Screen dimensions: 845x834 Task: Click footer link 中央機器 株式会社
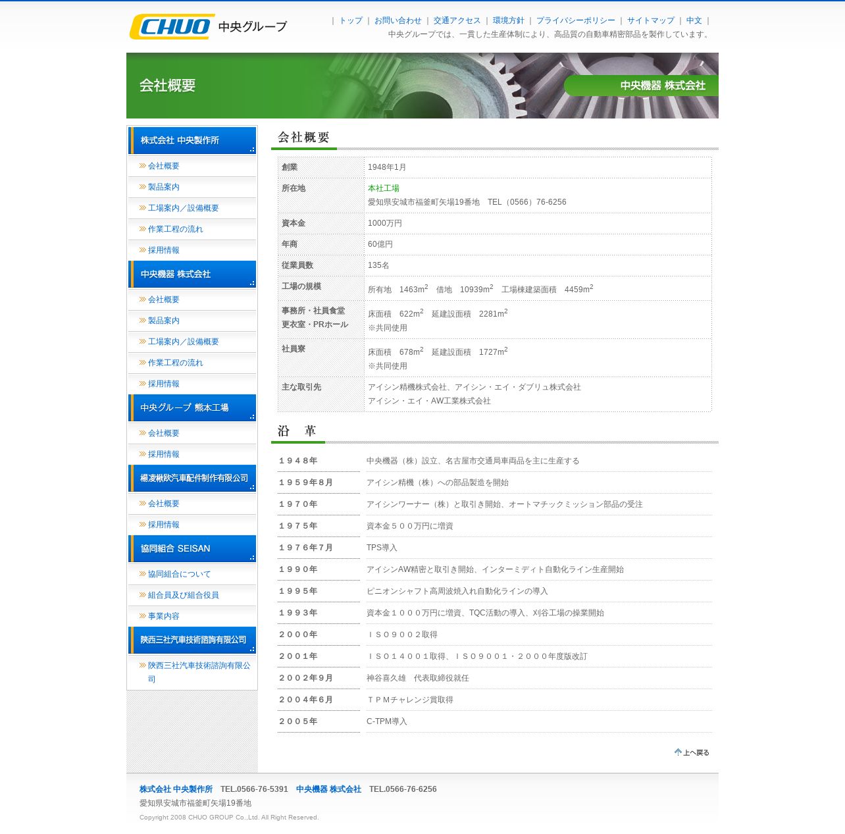point(328,789)
